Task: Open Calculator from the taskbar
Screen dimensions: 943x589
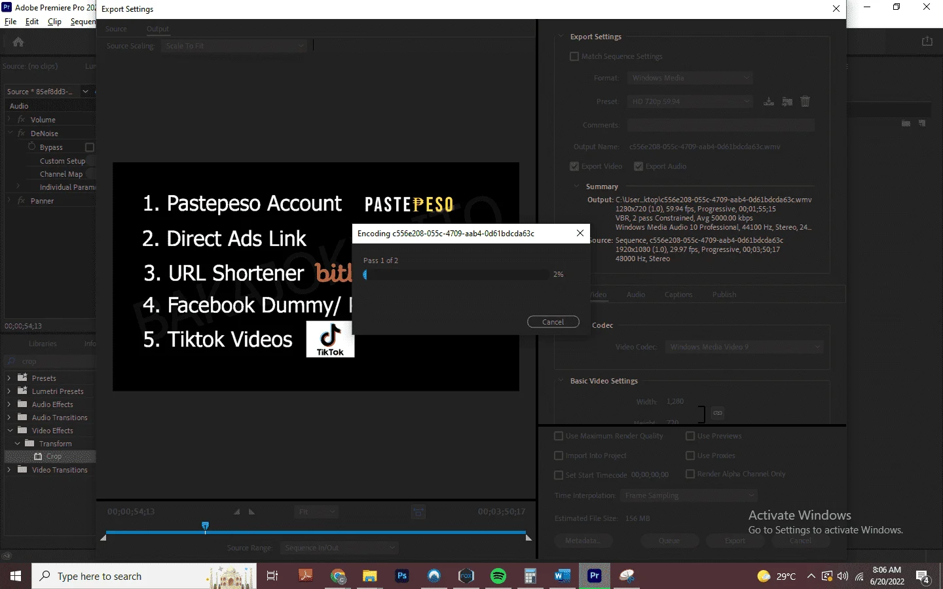Action: (530, 576)
